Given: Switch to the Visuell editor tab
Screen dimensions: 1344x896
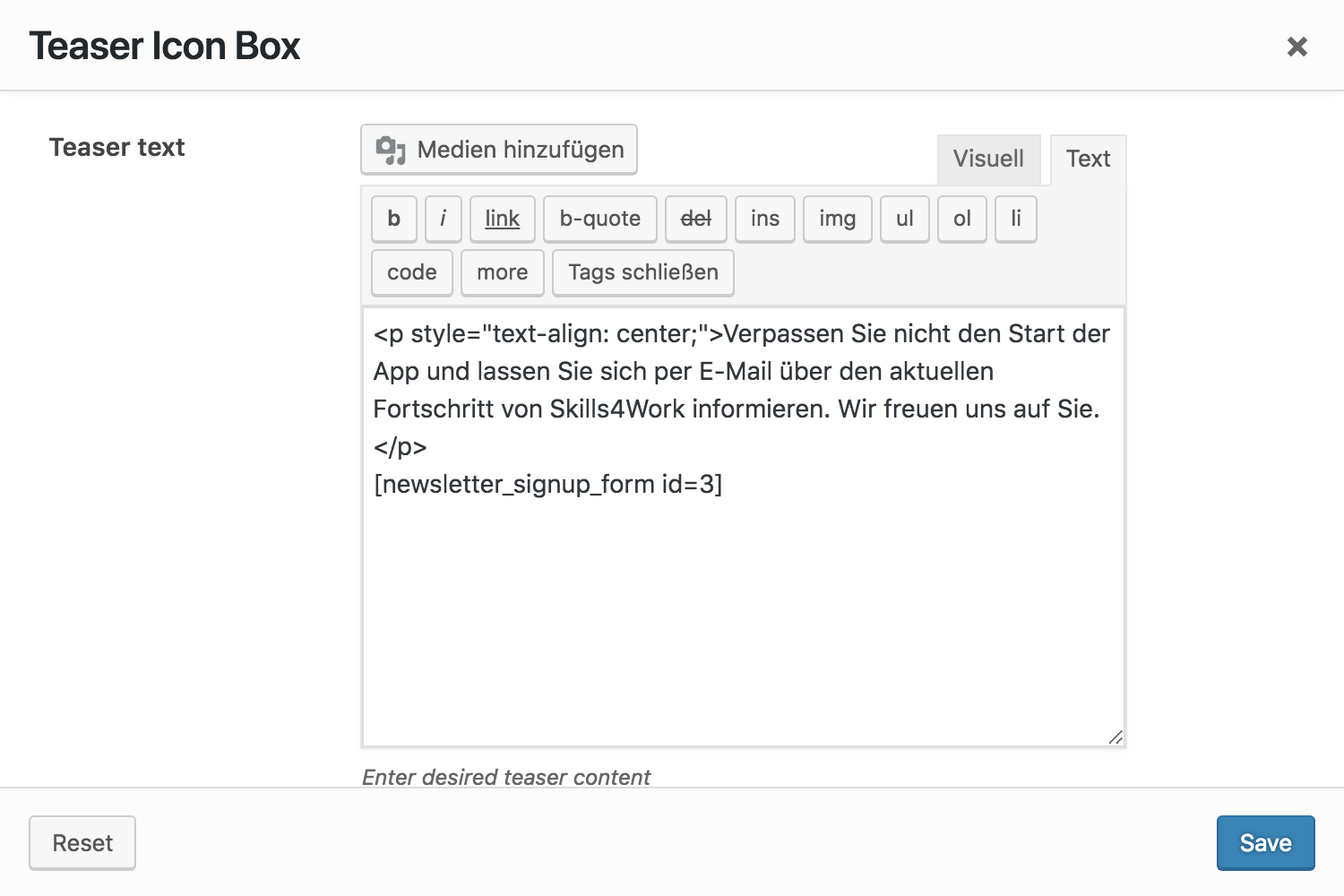Looking at the screenshot, I should tap(988, 159).
